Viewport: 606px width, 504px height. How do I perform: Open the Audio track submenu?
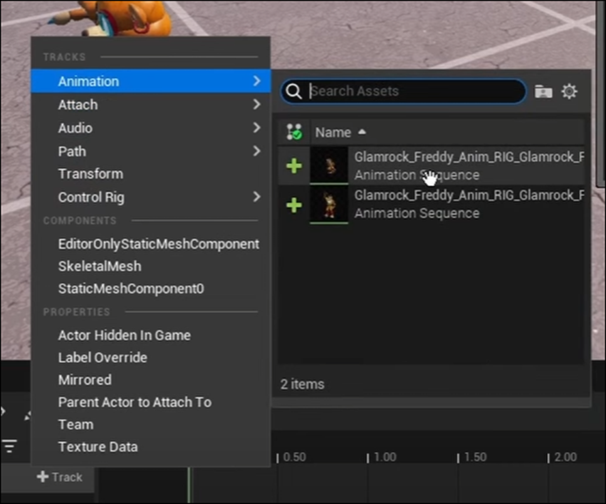(150, 128)
